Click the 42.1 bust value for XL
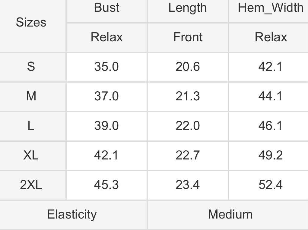This screenshot has width=308, height=230. point(107,156)
